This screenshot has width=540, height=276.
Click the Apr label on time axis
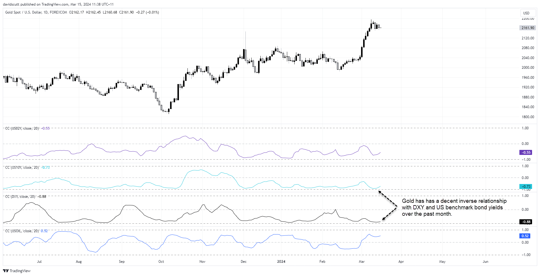click(401, 262)
